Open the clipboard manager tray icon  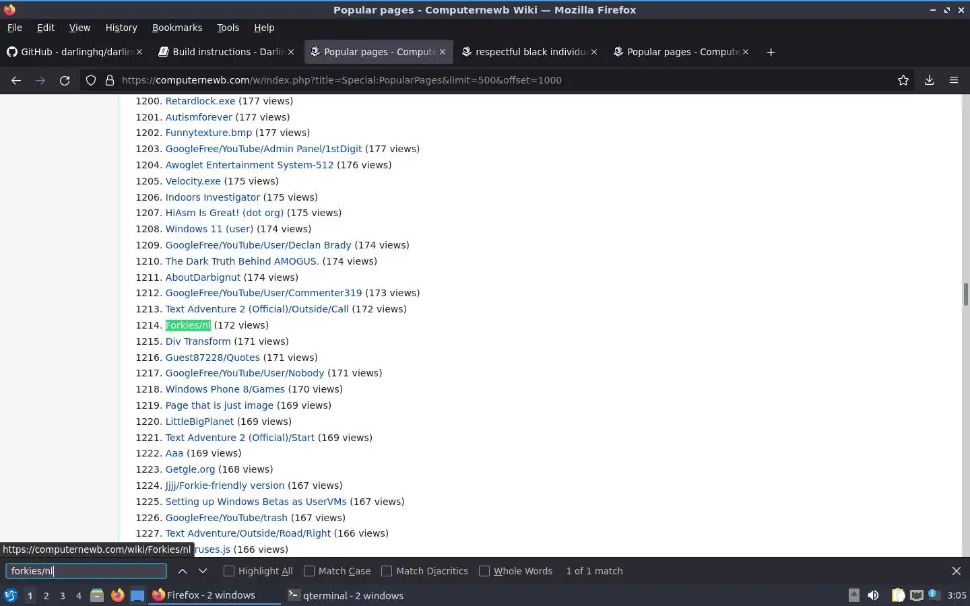tap(898, 595)
